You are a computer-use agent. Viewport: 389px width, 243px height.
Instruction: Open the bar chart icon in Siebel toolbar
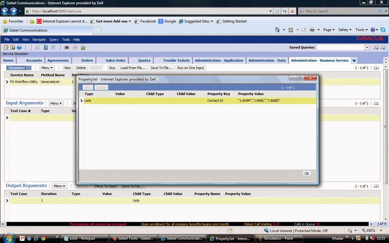click(83, 47)
